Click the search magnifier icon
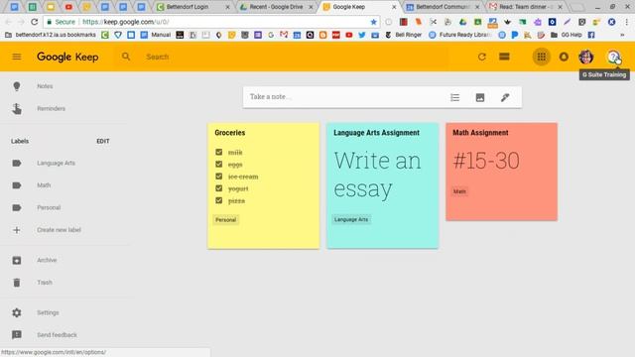Image resolution: width=635 pixels, height=357 pixels. click(x=126, y=57)
